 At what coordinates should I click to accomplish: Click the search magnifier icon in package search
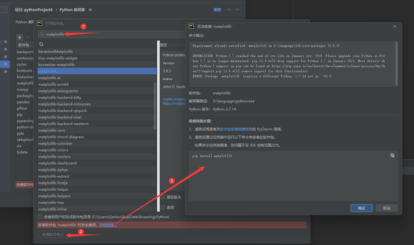[42, 34]
